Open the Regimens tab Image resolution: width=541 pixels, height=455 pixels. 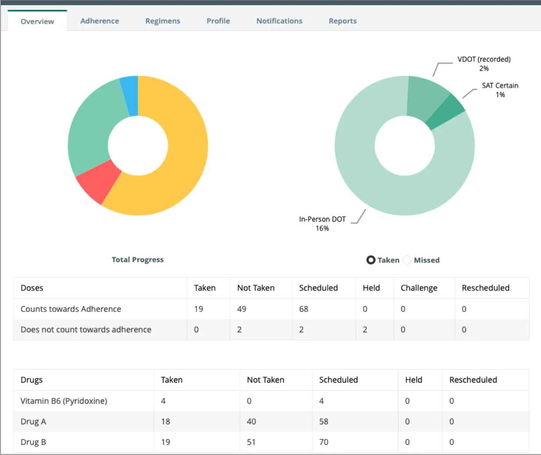pos(163,21)
